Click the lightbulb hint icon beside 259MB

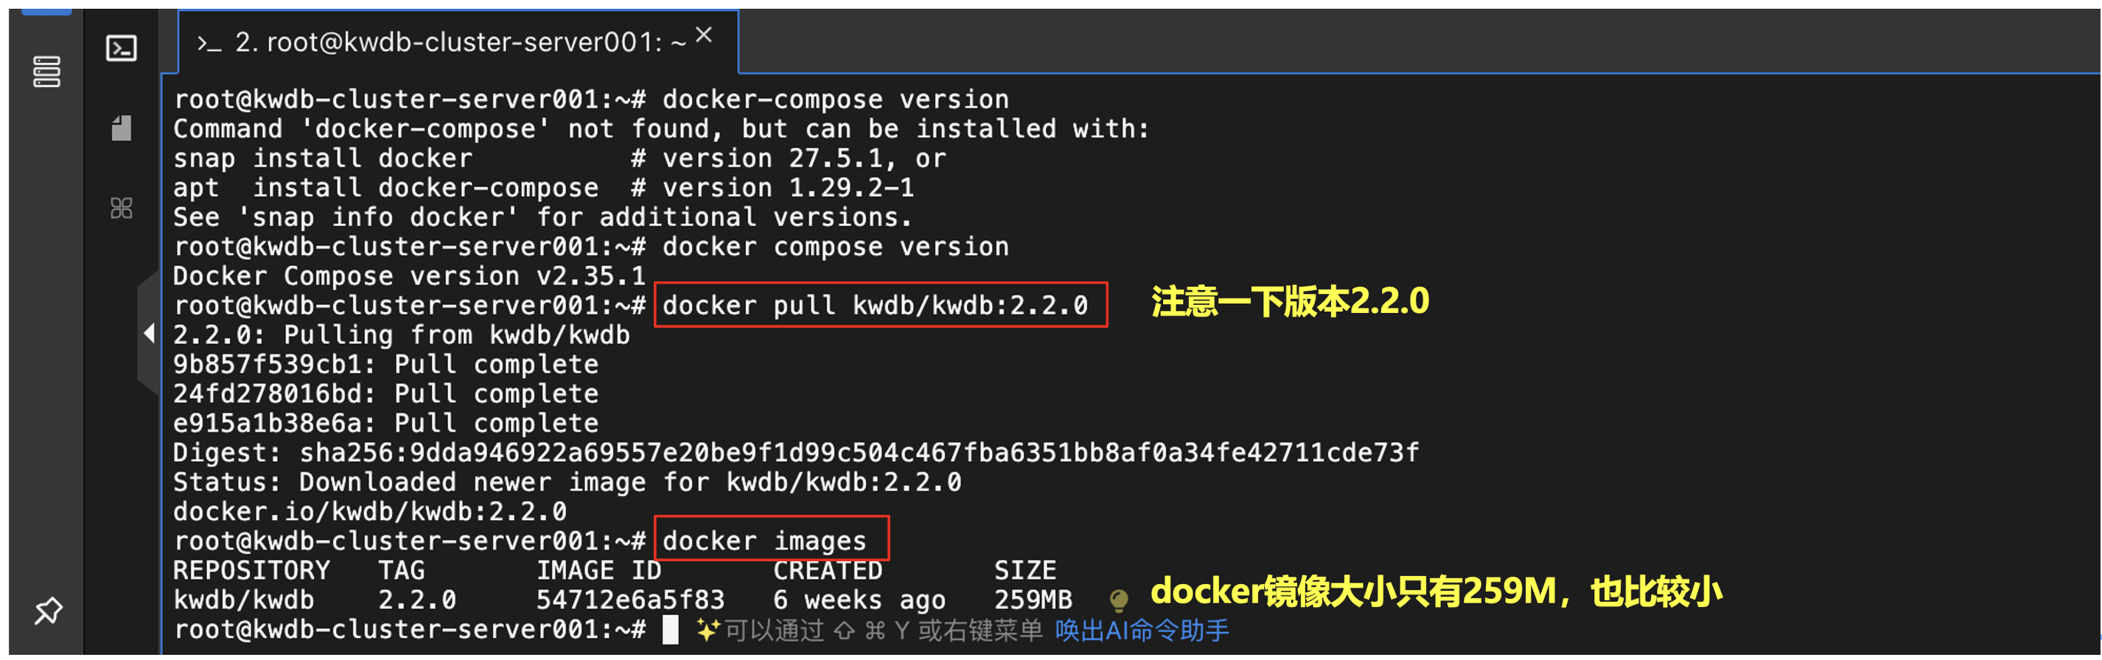(1119, 601)
